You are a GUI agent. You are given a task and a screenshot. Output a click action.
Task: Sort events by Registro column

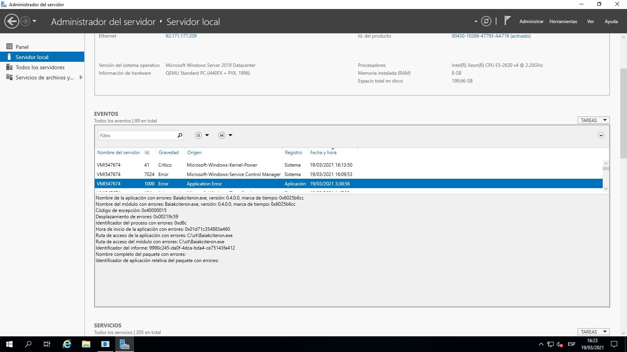coord(294,153)
